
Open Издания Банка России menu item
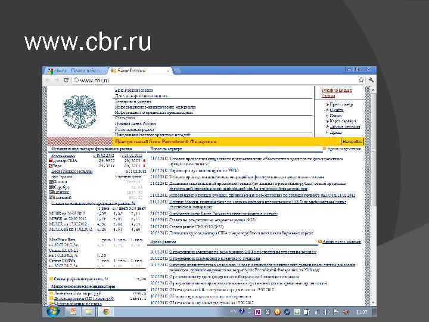pyautogui.click(x=135, y=123)
